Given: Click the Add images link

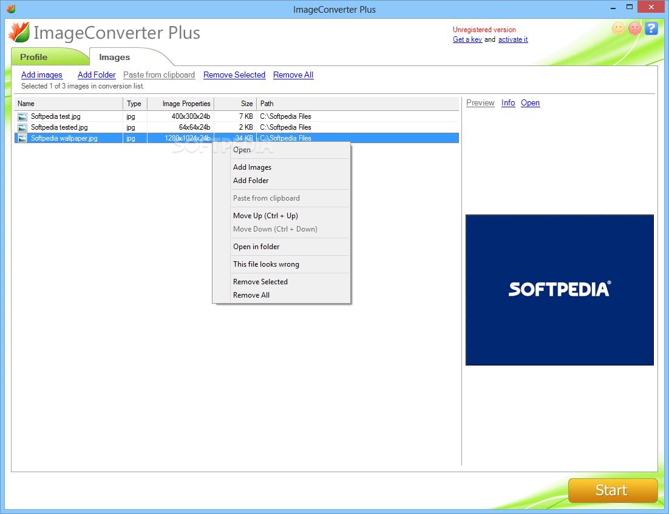Looking at the screenshot, I should (x=42, y=75).
